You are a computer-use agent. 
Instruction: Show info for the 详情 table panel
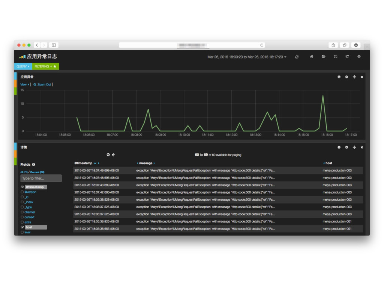pyautogui.click(x=339, y=147)
